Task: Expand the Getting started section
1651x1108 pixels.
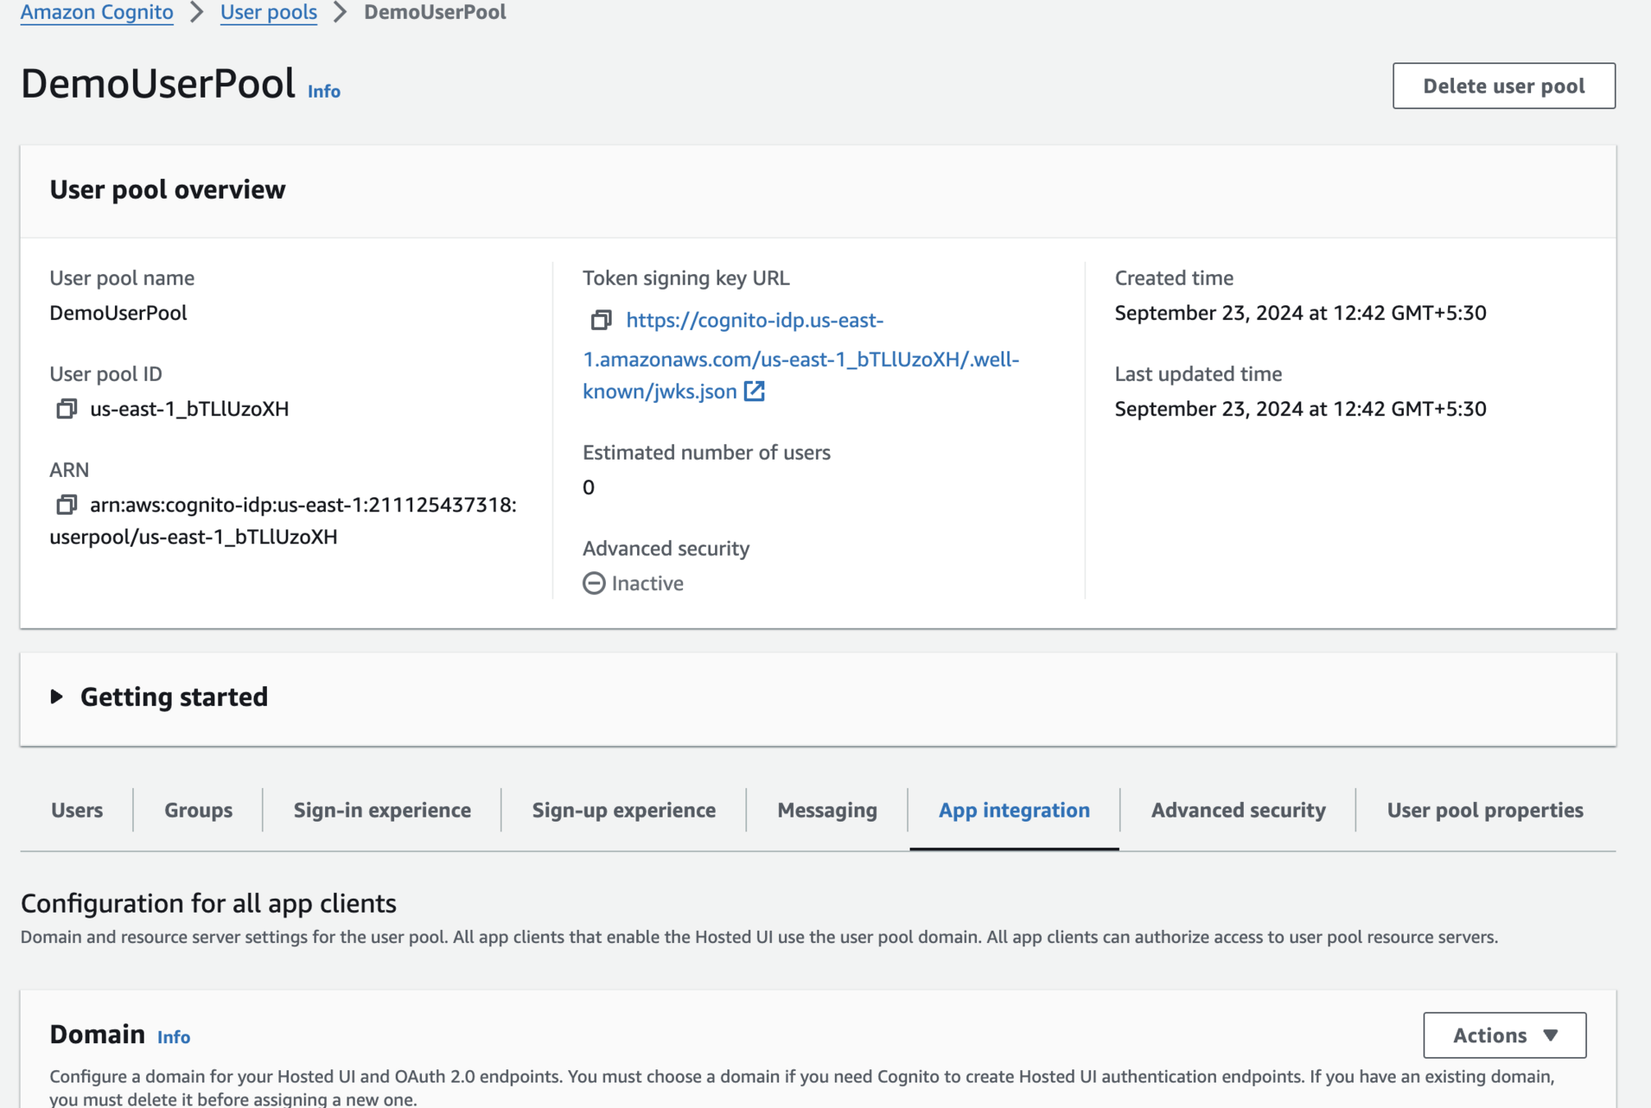Action: tap(57, 697)
